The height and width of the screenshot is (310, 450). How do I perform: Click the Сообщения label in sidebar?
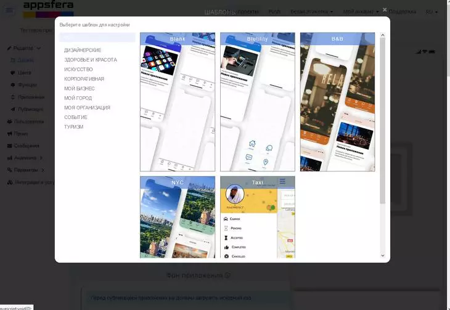click(x=27, y=146)
